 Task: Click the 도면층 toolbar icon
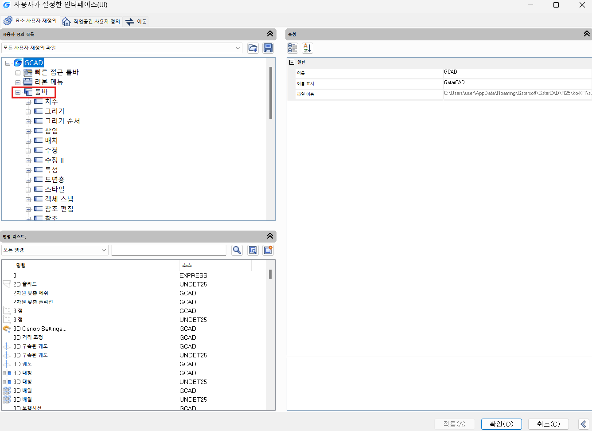[39, 180]
